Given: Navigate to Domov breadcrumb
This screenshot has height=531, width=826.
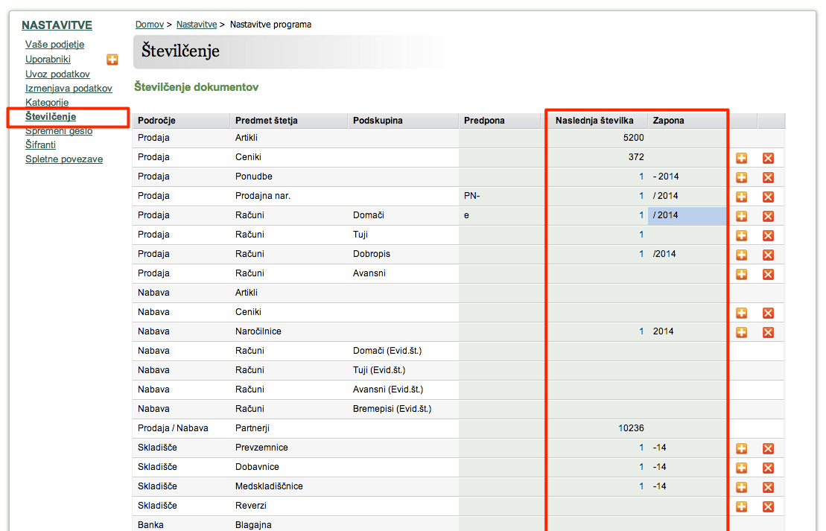Looking at the screenshot, I should tap(150, 25).
